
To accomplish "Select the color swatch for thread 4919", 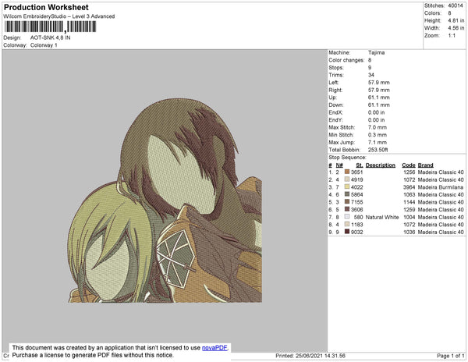I will click(347, 179).
